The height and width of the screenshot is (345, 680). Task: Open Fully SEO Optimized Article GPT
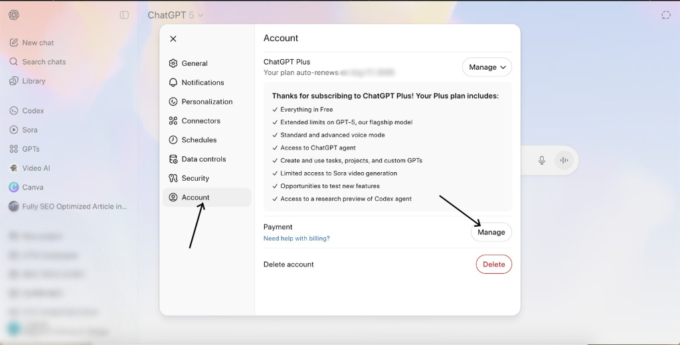68,206
